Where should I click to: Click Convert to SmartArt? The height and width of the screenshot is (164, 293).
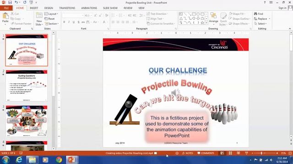point(160,24)
